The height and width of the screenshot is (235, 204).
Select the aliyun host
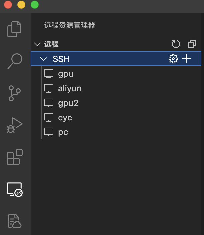tap(116, 89)
